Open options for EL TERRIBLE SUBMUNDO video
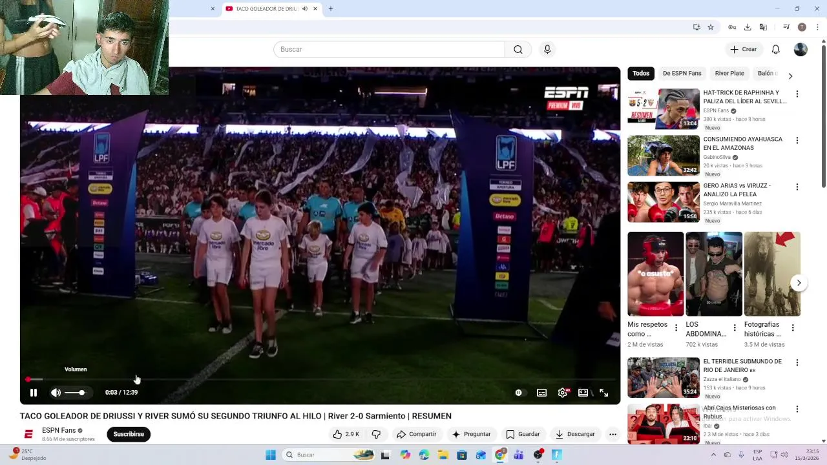This screenshot has height=465, width=827. [x=797, y=363]
